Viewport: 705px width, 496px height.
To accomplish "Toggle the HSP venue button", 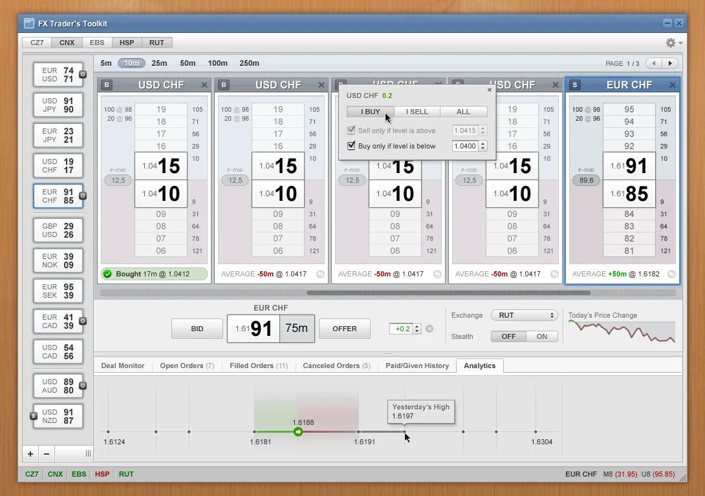I will coord(127,43).
